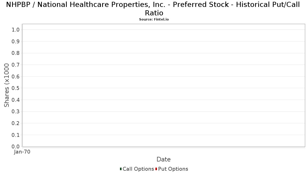The width and height of the screenshot is (308, 173).
Task: Select the 0.2 y-axis tick label
Action: [x=16, y=123]
